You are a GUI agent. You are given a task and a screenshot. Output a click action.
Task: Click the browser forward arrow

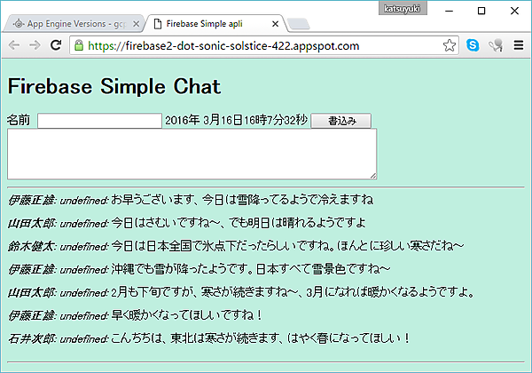pos(35,45)
